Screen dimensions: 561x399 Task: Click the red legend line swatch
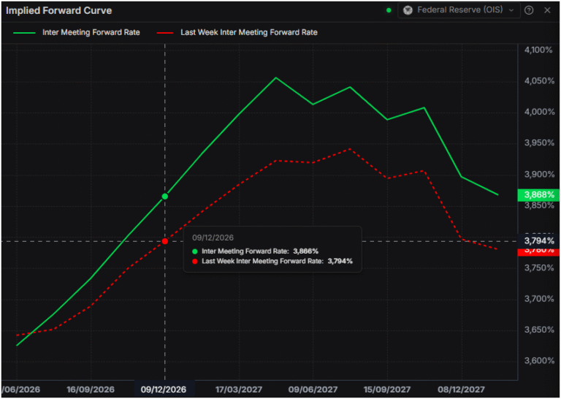pyautogui.click(x=165, y=33)
